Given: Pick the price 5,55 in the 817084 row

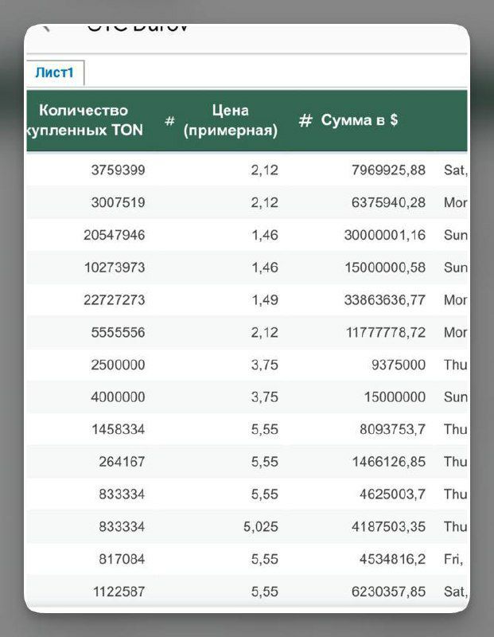Looking at the screenshot, I should tap(265, 559).
